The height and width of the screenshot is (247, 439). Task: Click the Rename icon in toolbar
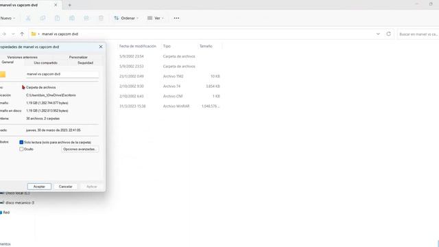[72, 19]
